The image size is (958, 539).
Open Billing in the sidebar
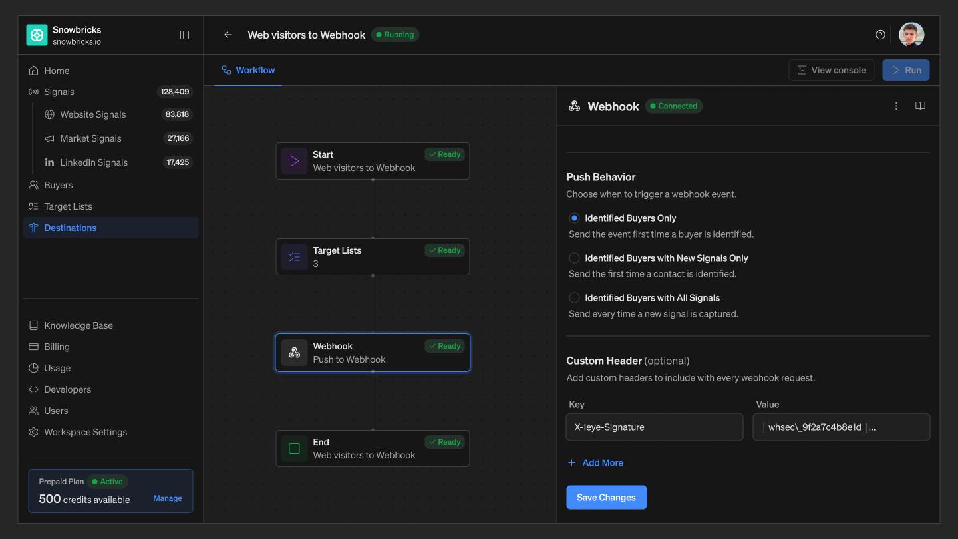(x=110, y=347)
